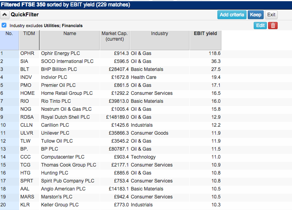The width and height of the screenshot is (292, 210).
Task: Select SOCO International PLC row name
Action: pos(67,61)
